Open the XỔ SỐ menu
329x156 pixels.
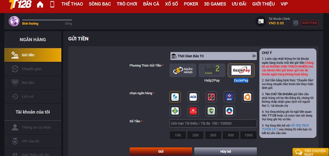coord(171,4)
